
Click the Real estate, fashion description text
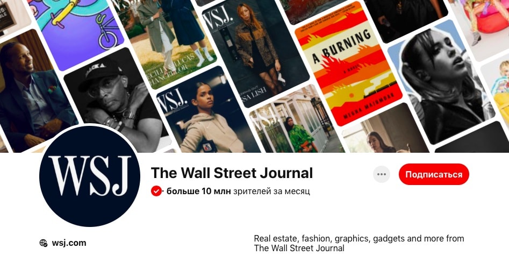tap(359, 243)
